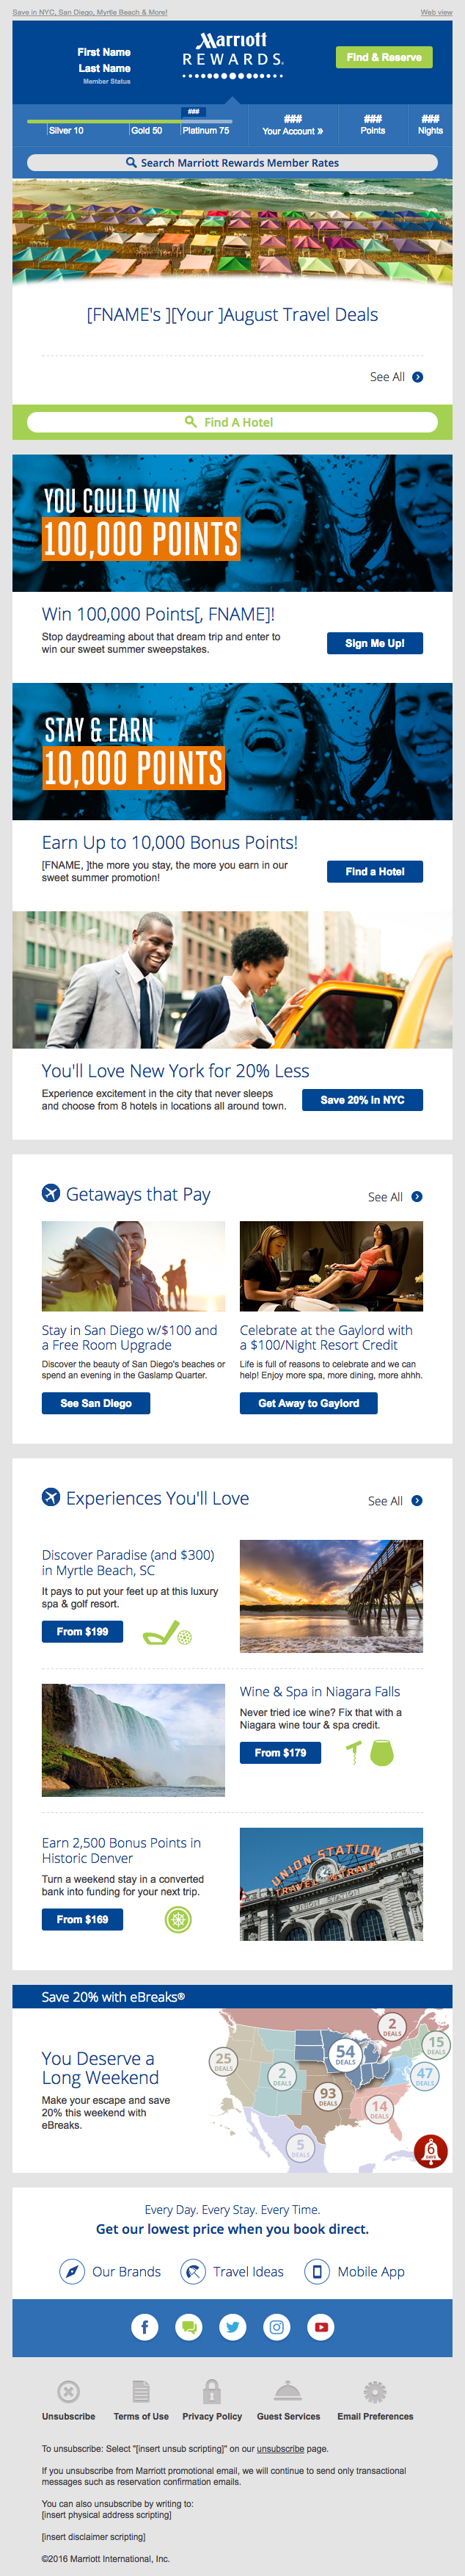Viewport: 465px width, 2576px height.
Task: Click the green chat bubble icon
Action: [188, 2327]
